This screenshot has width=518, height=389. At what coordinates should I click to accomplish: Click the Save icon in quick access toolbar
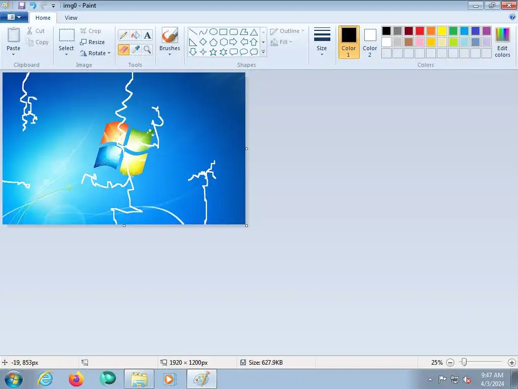click(21, 5)
